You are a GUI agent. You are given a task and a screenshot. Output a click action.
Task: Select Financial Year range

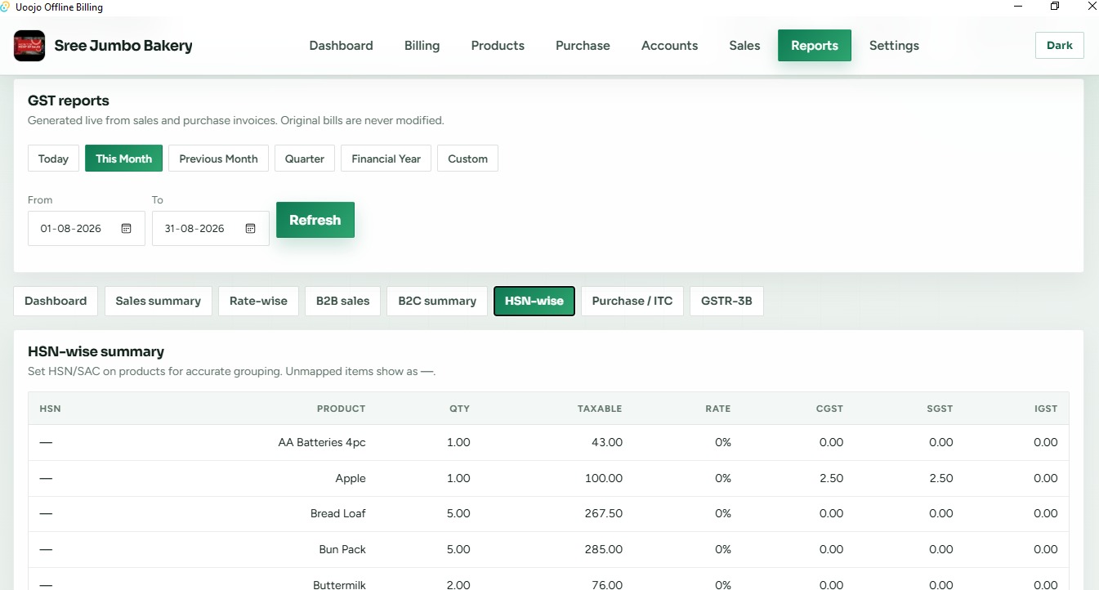click(x=386, y=159)
